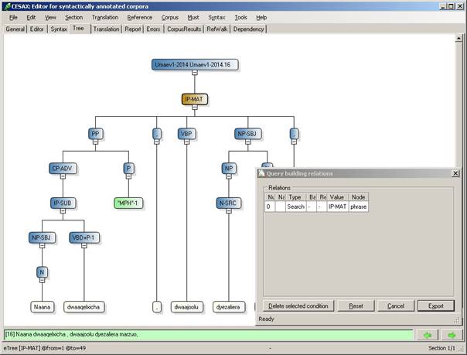
Task: Collapse the IP-SUB node
Action: 63,211
